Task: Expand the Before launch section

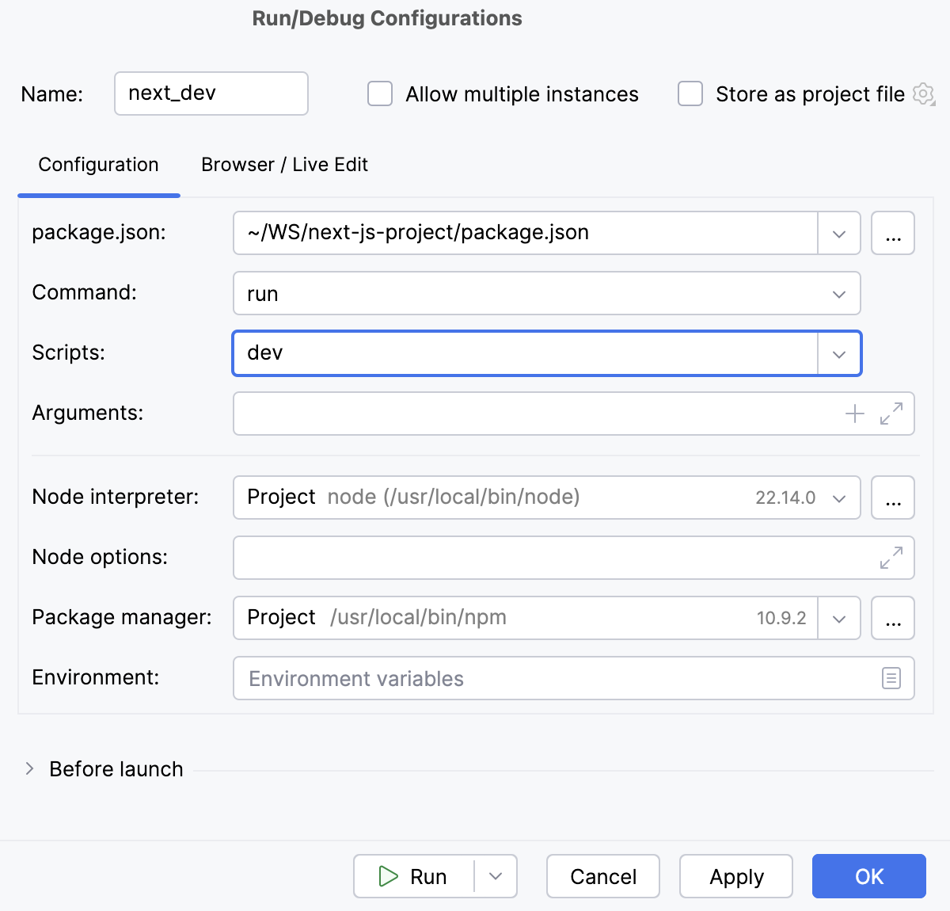Action: (29, 768)
